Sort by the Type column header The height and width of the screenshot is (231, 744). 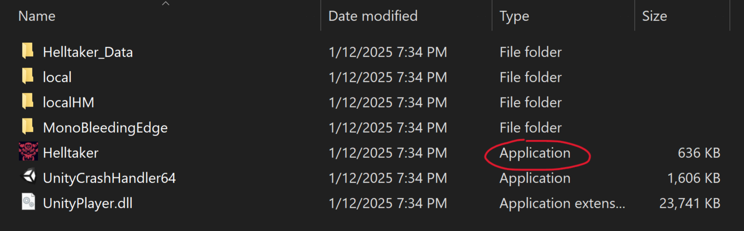pos(514,16)
